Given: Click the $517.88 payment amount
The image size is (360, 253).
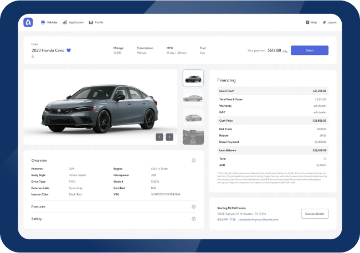Looking at the screenshot, I should [274, 50].
